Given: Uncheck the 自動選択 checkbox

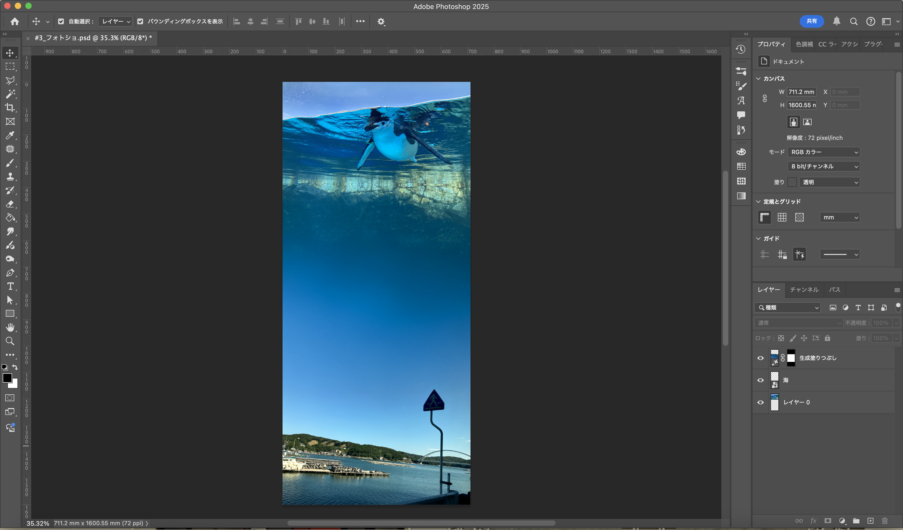Looking at the screenshot, I should 61,21.
